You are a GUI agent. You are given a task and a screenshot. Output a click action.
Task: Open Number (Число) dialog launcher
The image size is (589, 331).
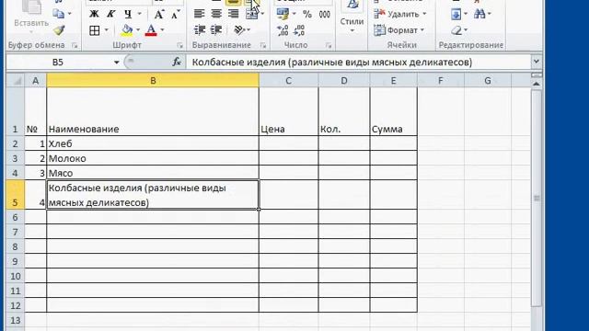[329, 45]
